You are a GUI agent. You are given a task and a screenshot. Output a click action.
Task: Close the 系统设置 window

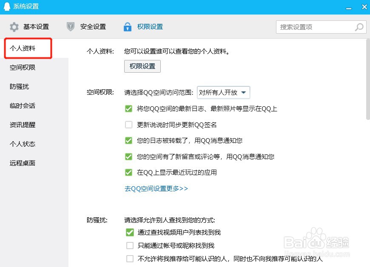click(x=364, y=7)
